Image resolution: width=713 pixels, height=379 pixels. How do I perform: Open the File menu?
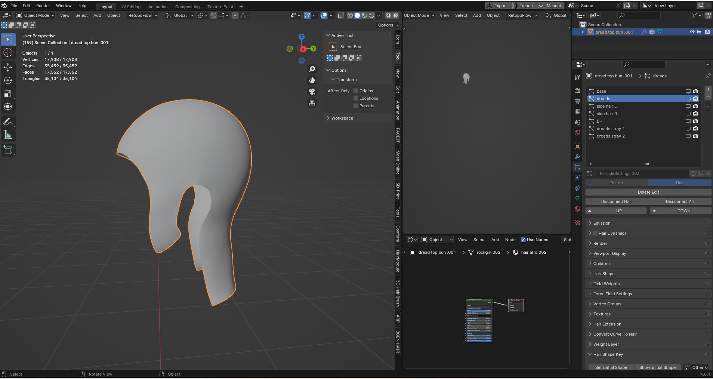coord(14,6)
